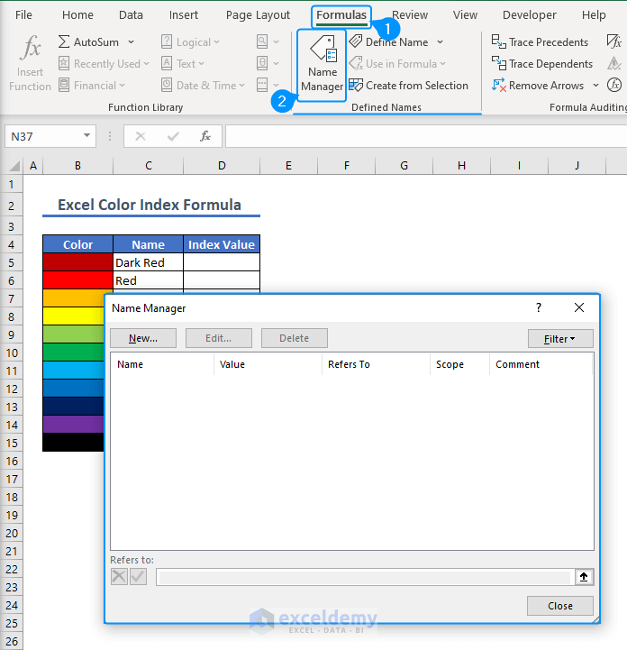Click the Name Manager help question mark
Viewport: 627px width, 650px height.
539,307
